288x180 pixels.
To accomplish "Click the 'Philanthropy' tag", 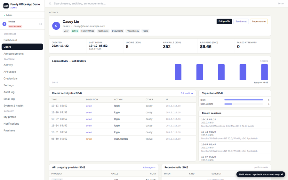I will tap(132, 31).
